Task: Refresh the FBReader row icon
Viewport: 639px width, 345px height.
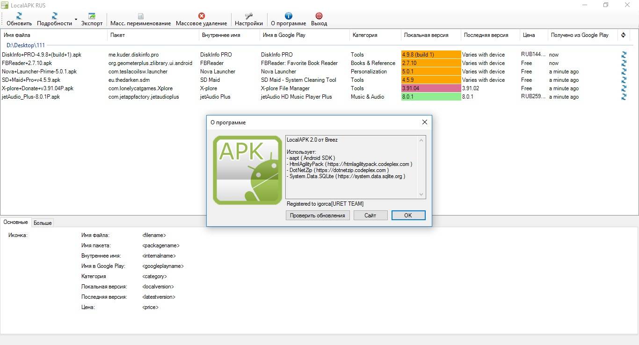Action: pos(624,63)
